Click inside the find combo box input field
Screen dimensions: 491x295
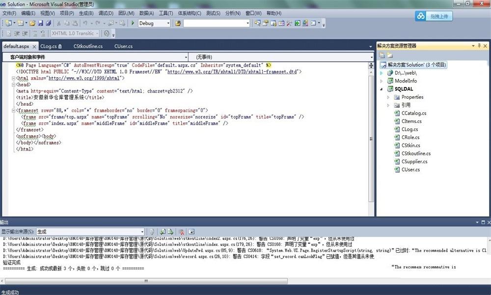pos(215,23)
